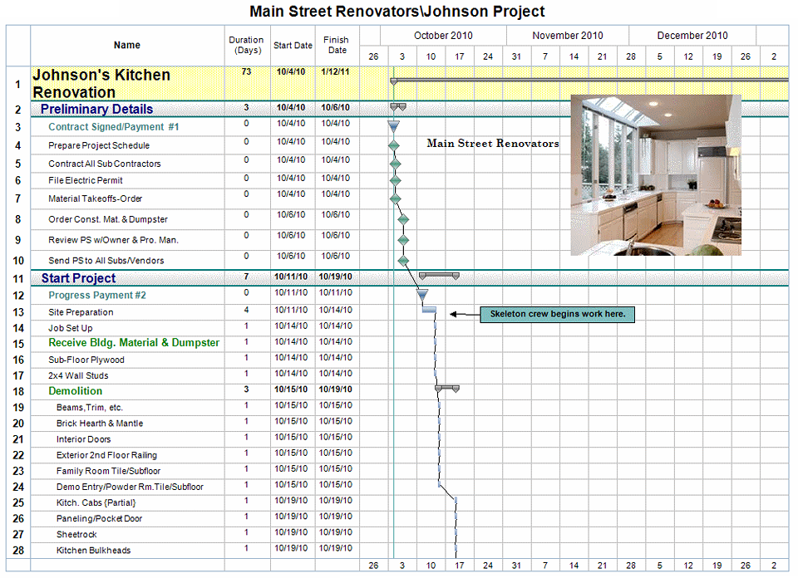Select the Progress Payment #2 milestone triangle

[x=422, y=295]
